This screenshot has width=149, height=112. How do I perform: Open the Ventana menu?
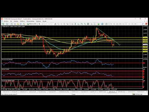point(38,21)
